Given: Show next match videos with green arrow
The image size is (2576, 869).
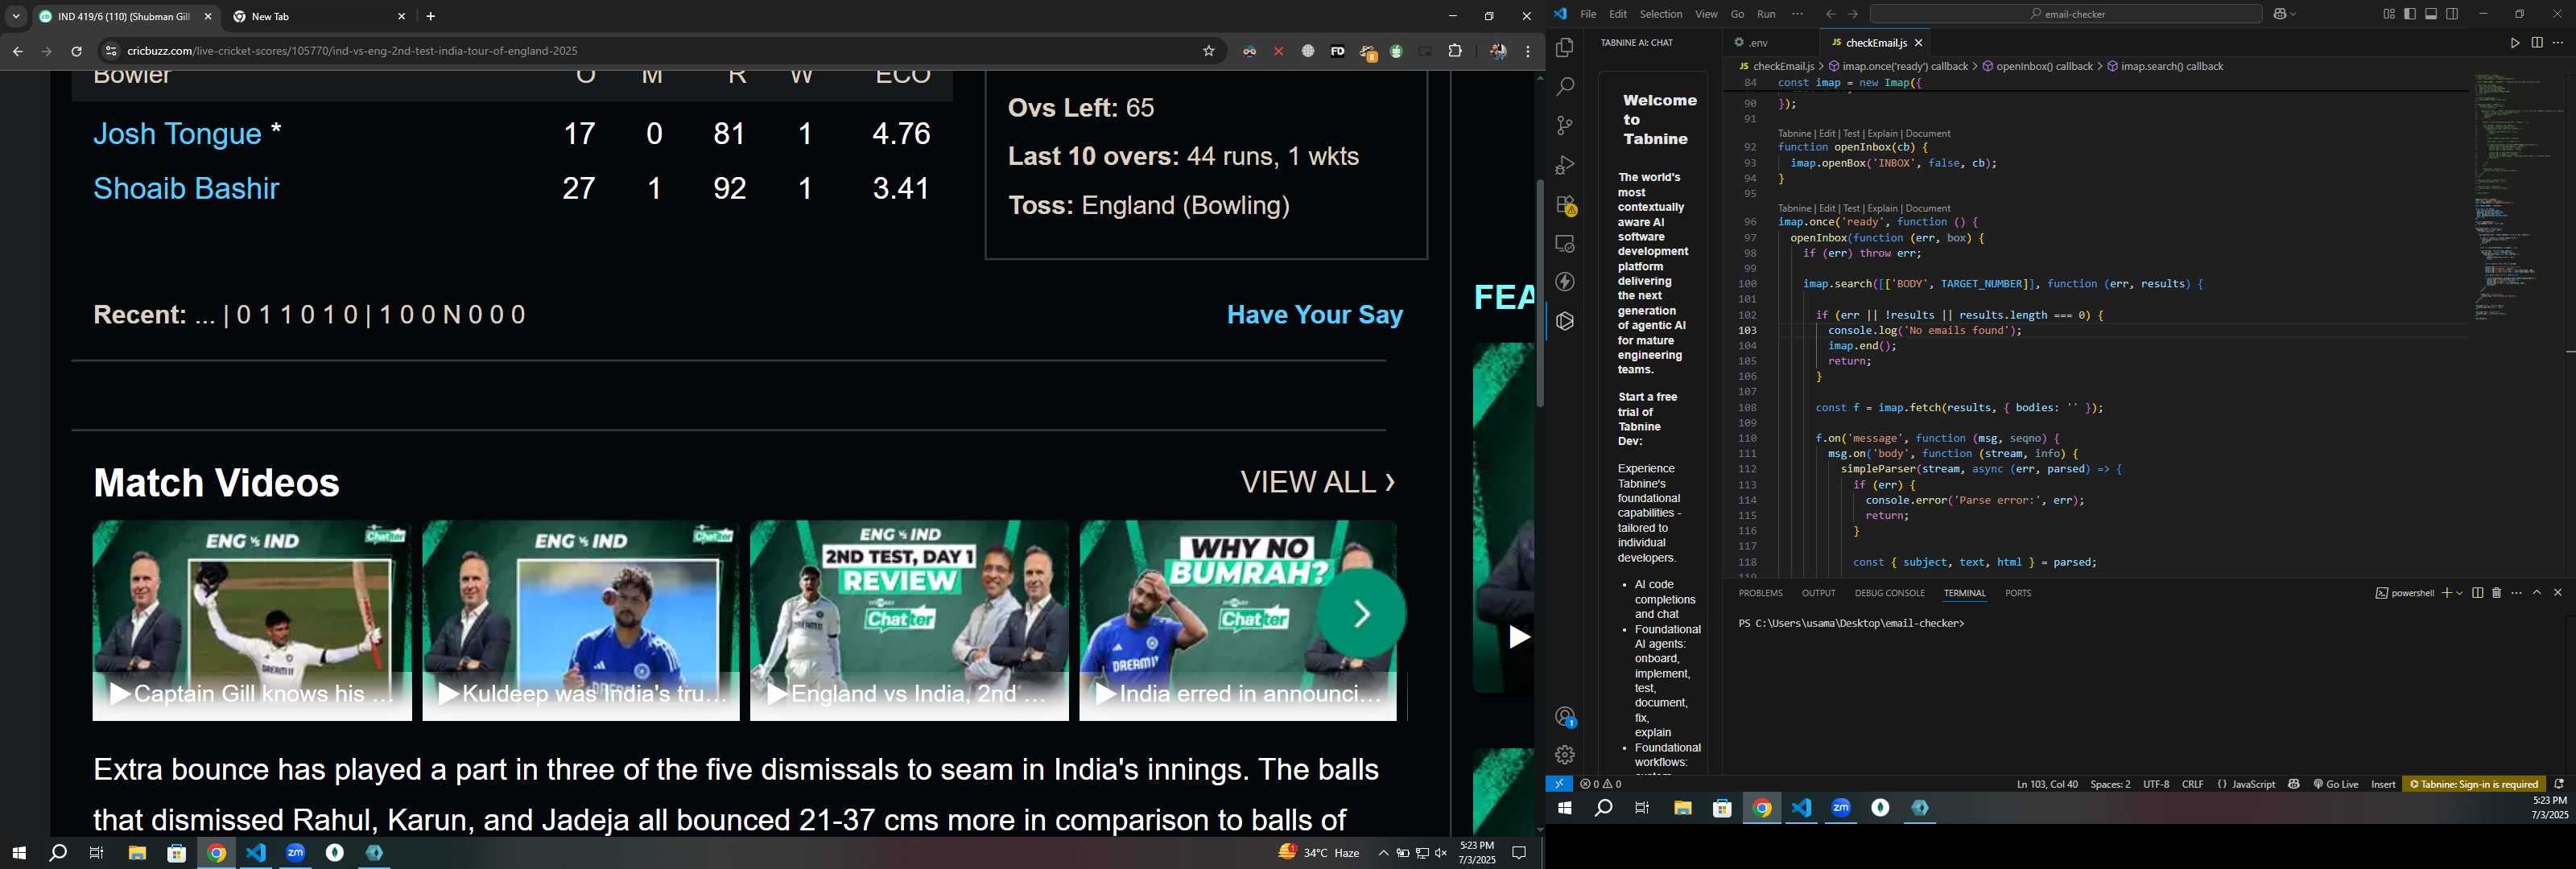Looking at the screenshot, I should 1361,613.
